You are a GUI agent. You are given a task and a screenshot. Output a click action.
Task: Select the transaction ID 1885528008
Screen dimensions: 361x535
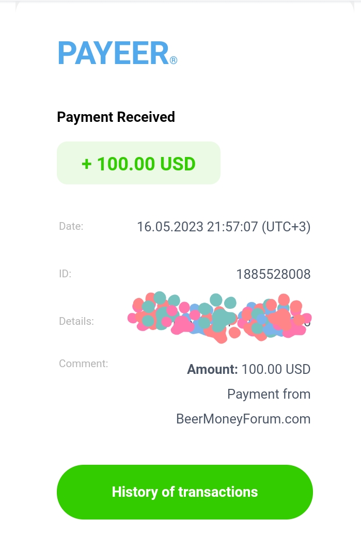coord(273,274)
